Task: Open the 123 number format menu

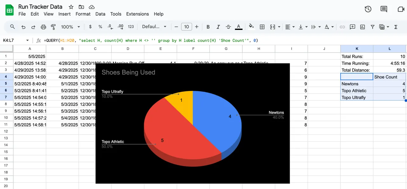Action: point(131,27)
